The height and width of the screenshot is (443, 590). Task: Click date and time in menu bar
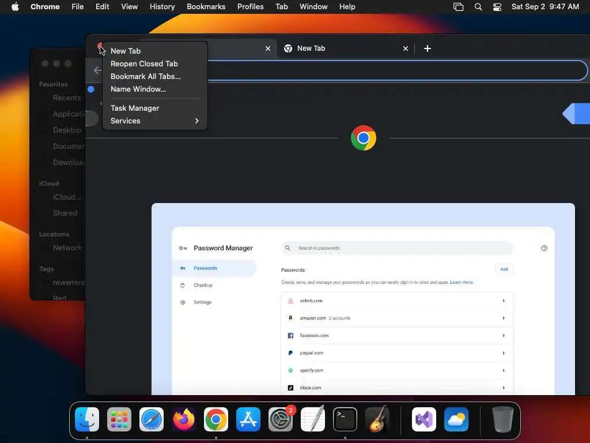(545, 7)
